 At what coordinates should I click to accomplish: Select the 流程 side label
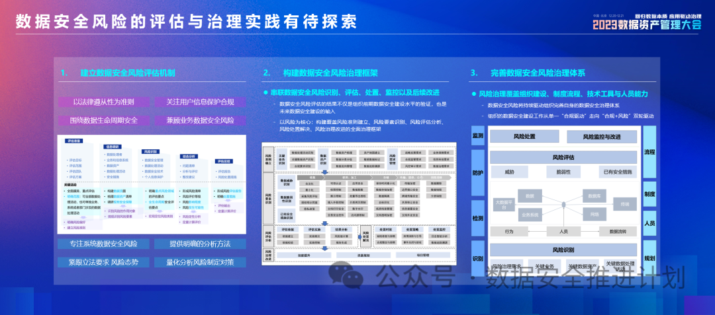tap(649, 153)
